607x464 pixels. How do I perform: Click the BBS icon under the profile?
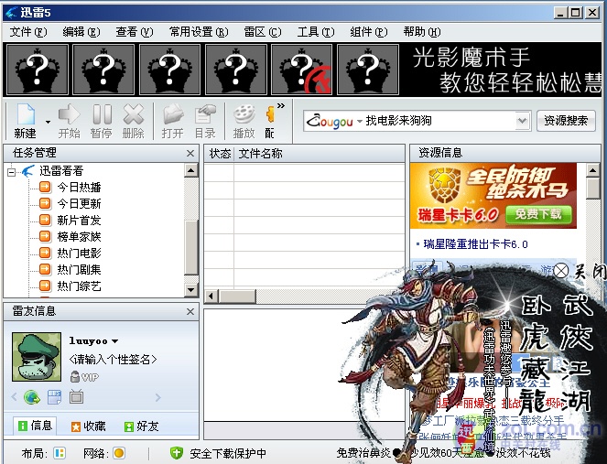(54, 397)
